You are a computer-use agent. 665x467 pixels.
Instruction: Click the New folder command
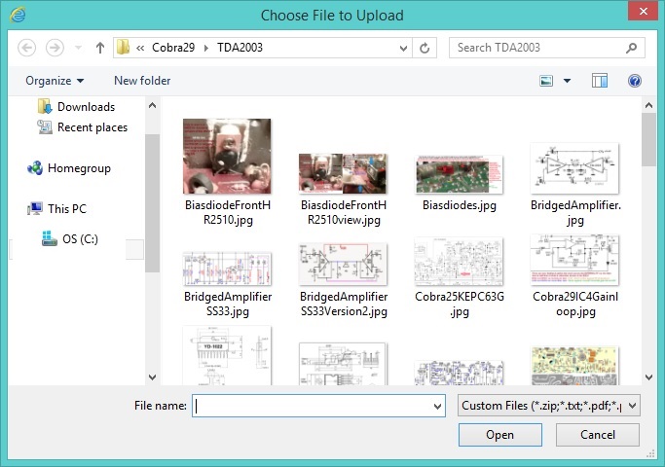(142, 81)
